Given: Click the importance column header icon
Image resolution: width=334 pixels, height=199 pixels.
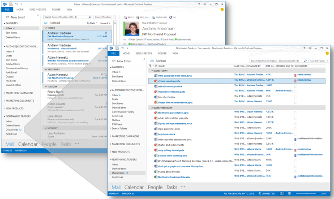Looking at the screenshot, I should (153, 66).
